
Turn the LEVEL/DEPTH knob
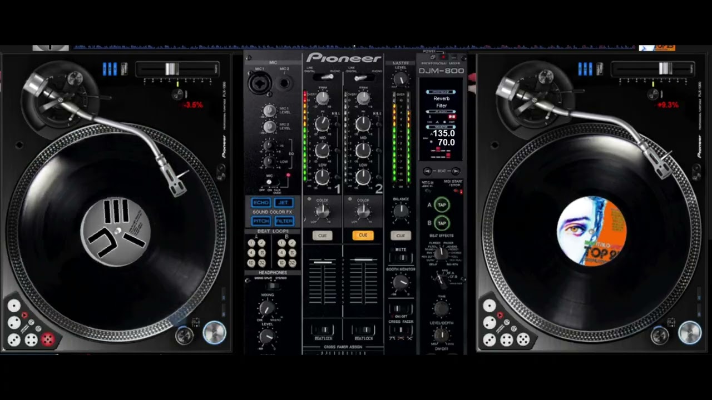441,334
